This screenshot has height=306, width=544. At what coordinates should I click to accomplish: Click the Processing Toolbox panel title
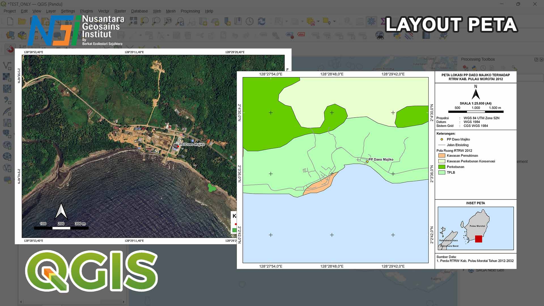point(478,59)
